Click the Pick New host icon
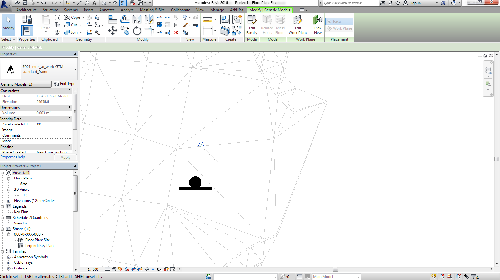The width and height of the screenshot is (500, 280). tap(317, 25)
